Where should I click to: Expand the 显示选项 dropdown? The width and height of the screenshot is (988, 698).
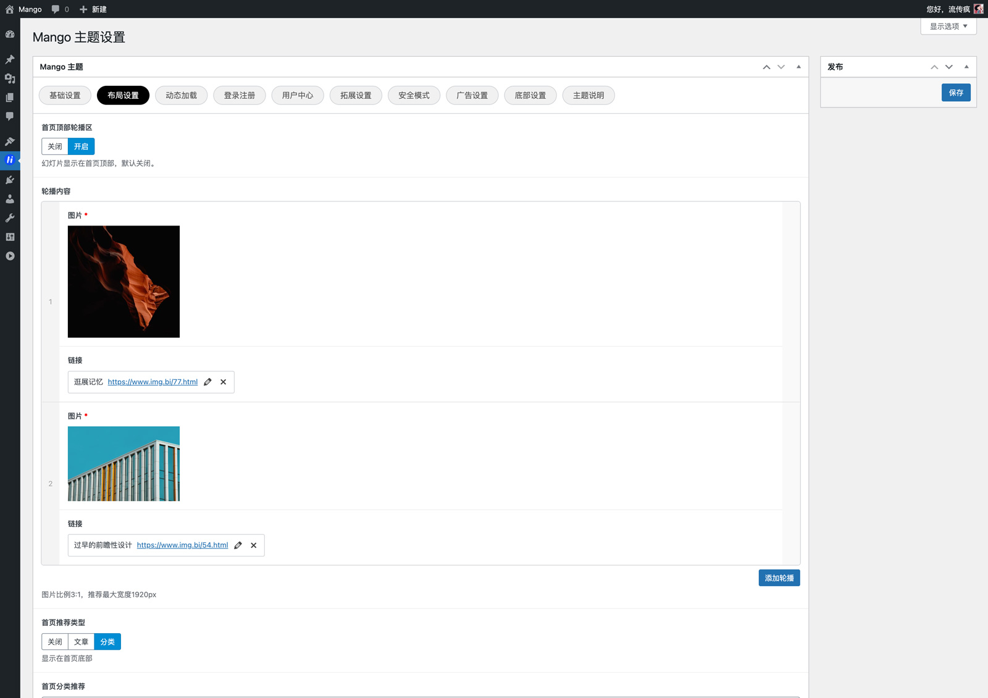pos(948,26)
